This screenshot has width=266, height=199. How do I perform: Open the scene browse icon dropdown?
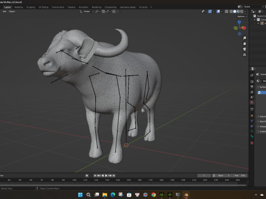tap(240, 7)
